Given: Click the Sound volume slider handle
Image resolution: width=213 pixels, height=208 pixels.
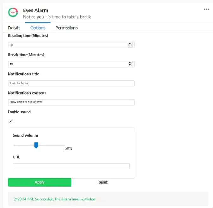Looking at the screenshot, I should tap(36, 145).
